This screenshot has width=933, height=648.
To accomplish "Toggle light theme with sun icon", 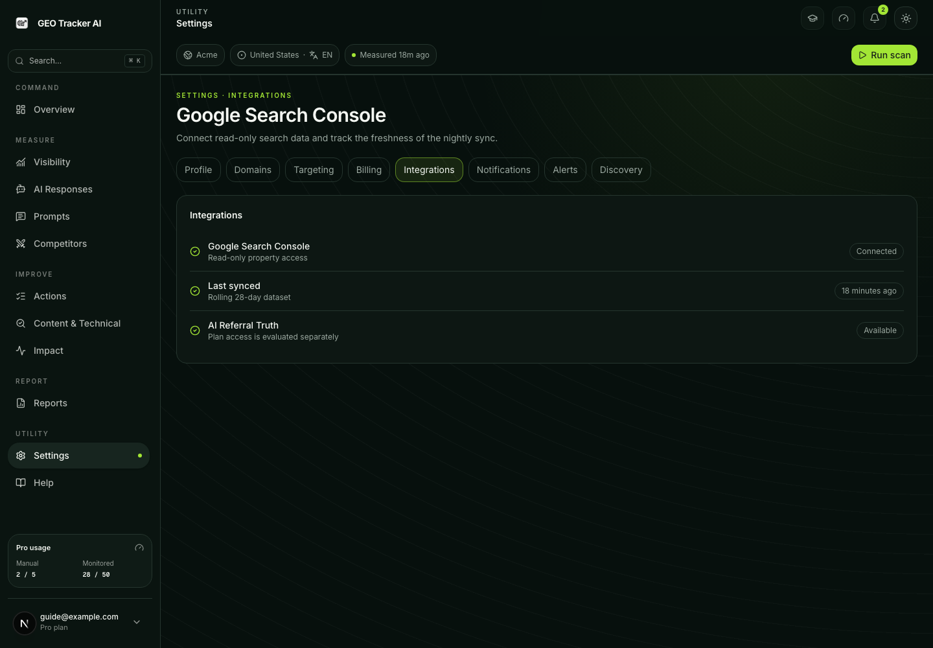I will click(x=906, y=18).
